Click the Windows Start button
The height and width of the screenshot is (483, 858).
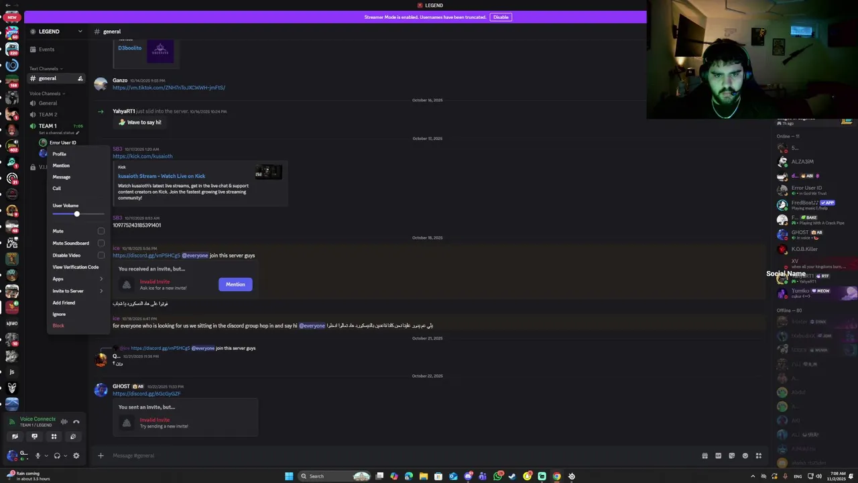click(289, 476)
